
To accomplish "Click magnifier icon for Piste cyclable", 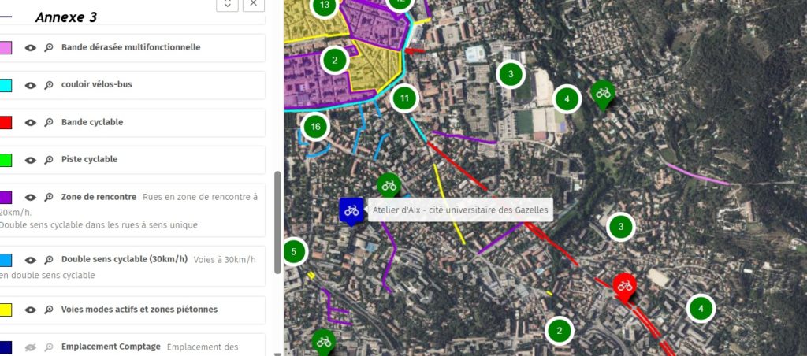I will pos(48,159).
